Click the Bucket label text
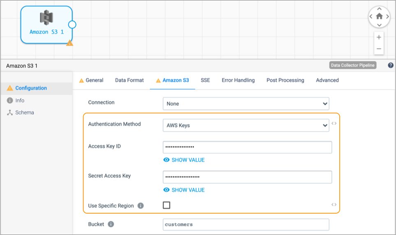Image resolution: width=396 pixels, height=235 pixels. (x=96, y=224)
